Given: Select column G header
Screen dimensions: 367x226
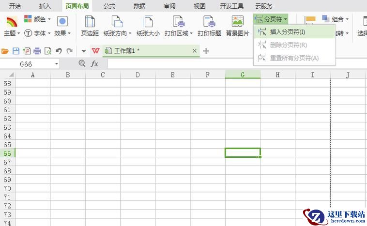Looking at the screenshot, I should click(243, 75).
